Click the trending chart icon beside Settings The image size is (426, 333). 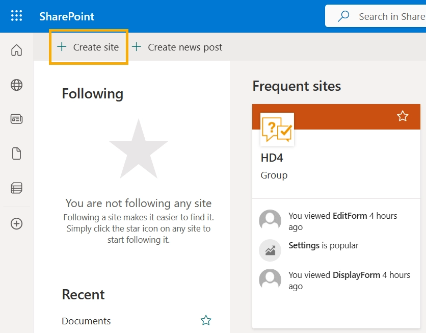click(270, 250)
